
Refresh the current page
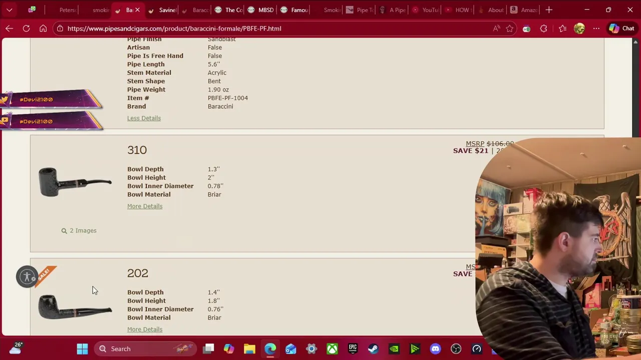click(x=26, y=28)
